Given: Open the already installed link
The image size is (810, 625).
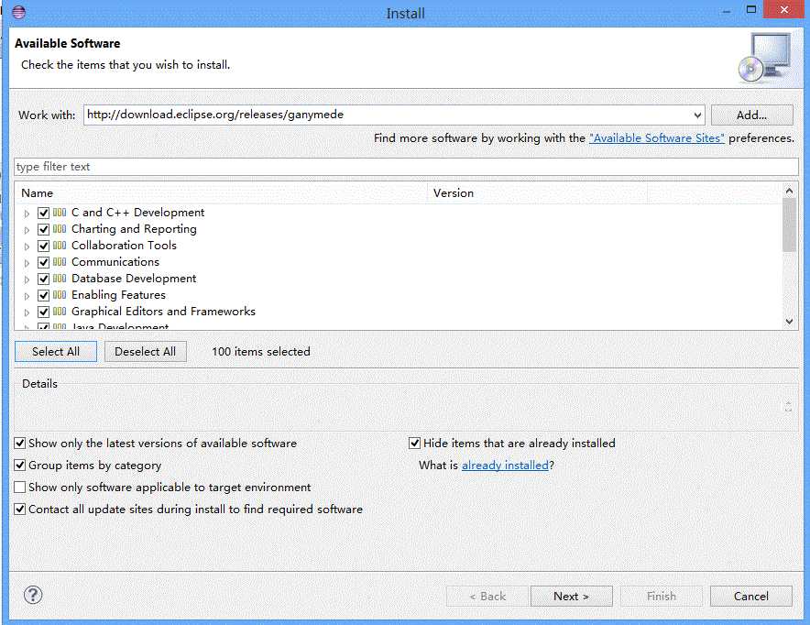Looking at the screenshot, I should point(505,465).
